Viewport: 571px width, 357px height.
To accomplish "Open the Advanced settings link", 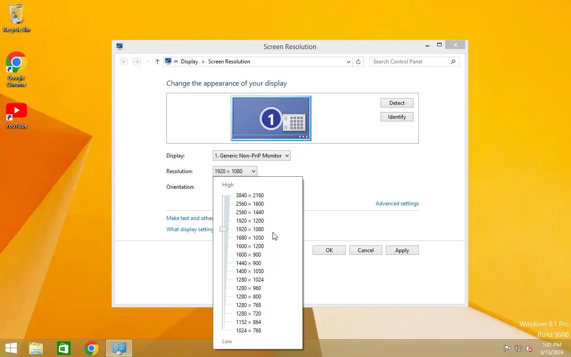I will click(397, 203).
